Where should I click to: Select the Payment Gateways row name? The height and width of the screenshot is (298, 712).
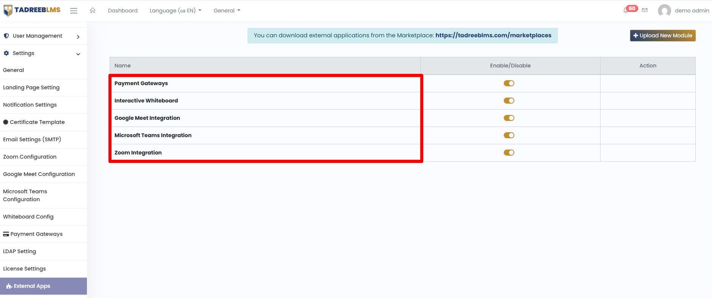[141, 83]
